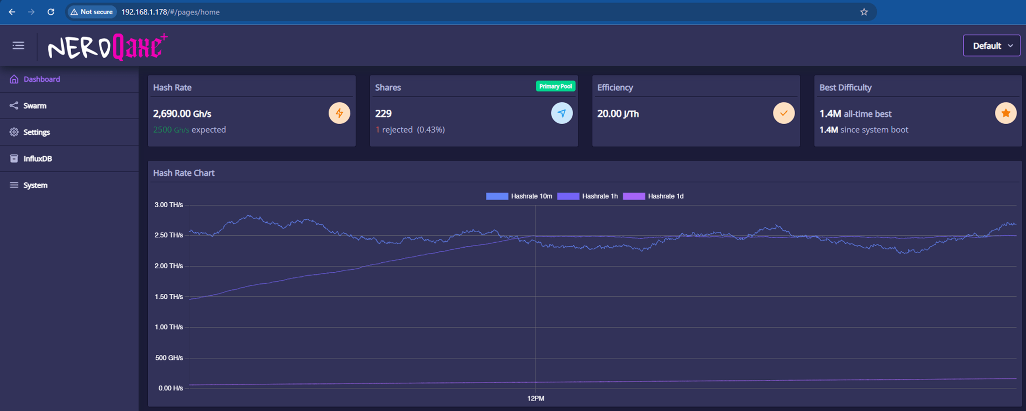Navigate to InfluxDB section
Image resolution: width=1026 pixels, height=411 pixels.
38,159
